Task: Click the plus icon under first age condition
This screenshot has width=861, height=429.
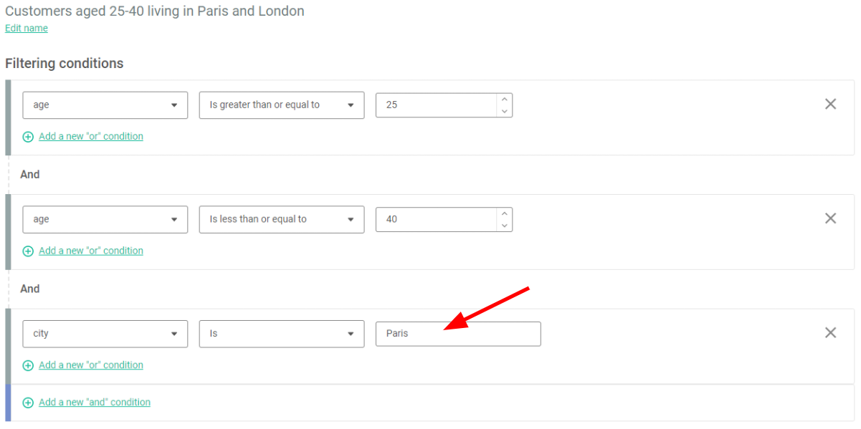Action: click(28, 137)
